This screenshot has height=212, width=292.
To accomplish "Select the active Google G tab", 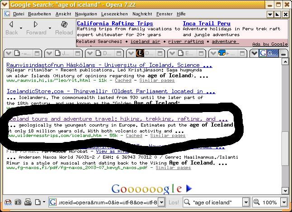I will point(269,53).
